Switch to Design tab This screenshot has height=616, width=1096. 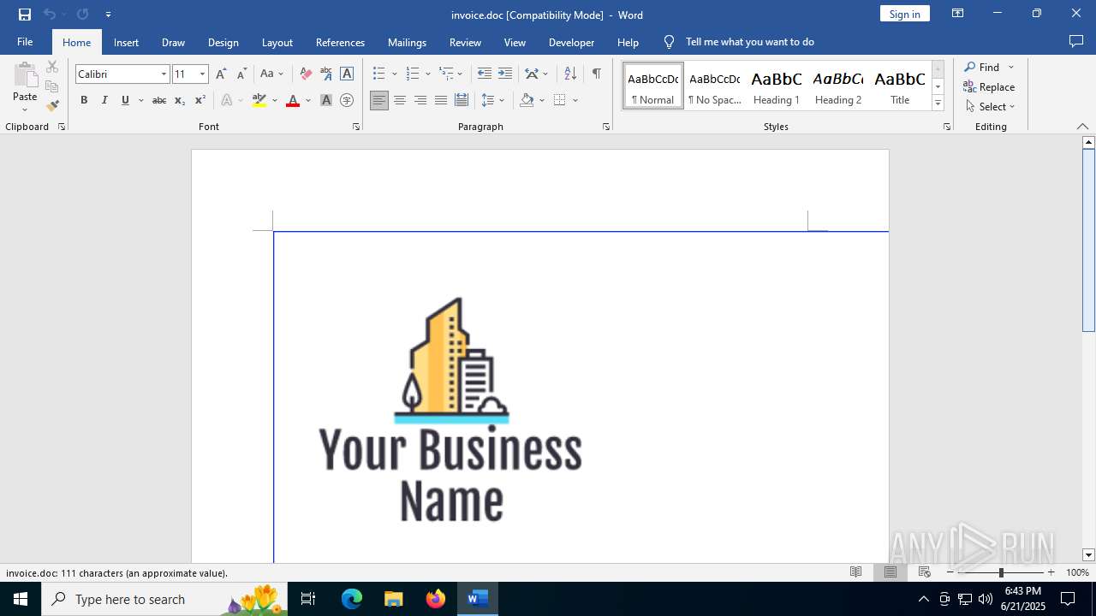[223, 42]
